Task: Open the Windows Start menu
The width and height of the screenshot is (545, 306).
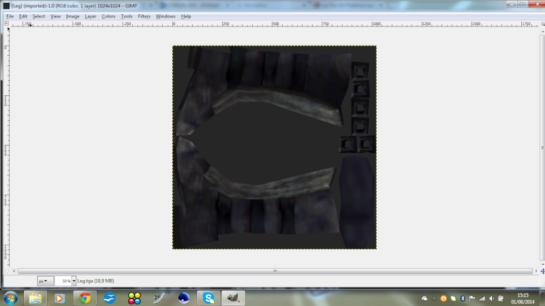Action: [x=10, y=298]
